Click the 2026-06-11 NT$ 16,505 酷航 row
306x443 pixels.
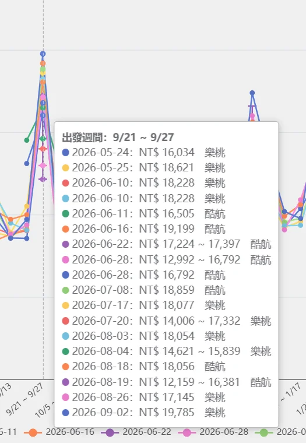click(143, 213)
